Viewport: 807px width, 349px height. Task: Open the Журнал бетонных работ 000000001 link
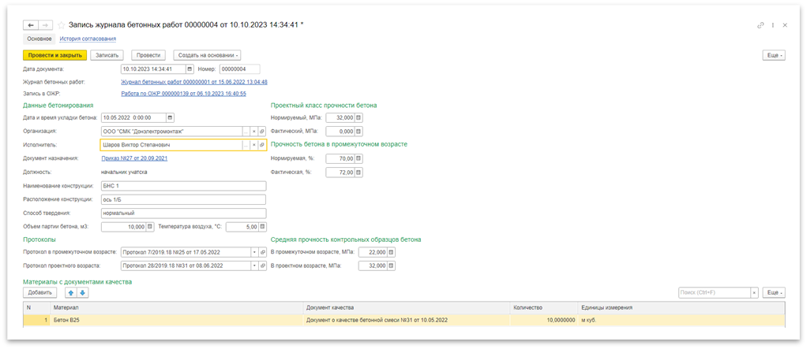tap(193, 82)
